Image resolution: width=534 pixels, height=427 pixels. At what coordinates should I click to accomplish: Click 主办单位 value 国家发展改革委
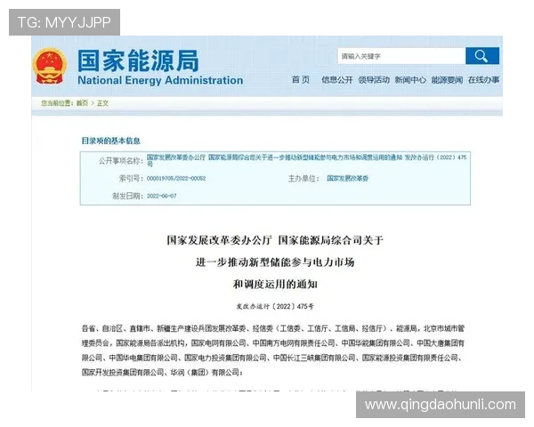[x=347, y=179]
